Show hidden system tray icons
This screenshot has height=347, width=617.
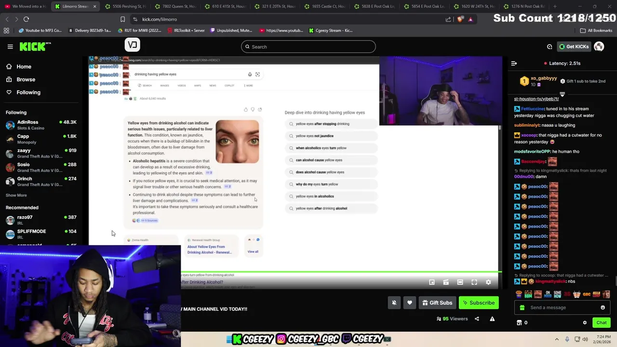click(x=557, y=339)
